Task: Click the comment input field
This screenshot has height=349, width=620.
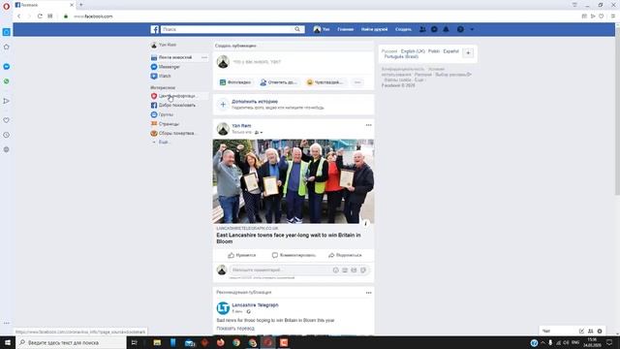Action: [280, 270]
